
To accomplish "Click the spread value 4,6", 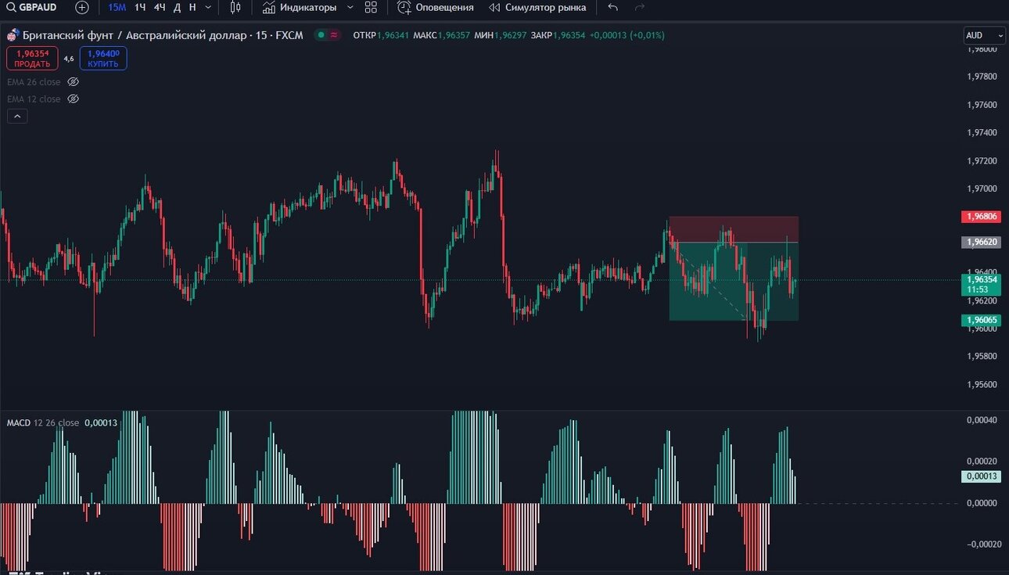I will [69, 59].
